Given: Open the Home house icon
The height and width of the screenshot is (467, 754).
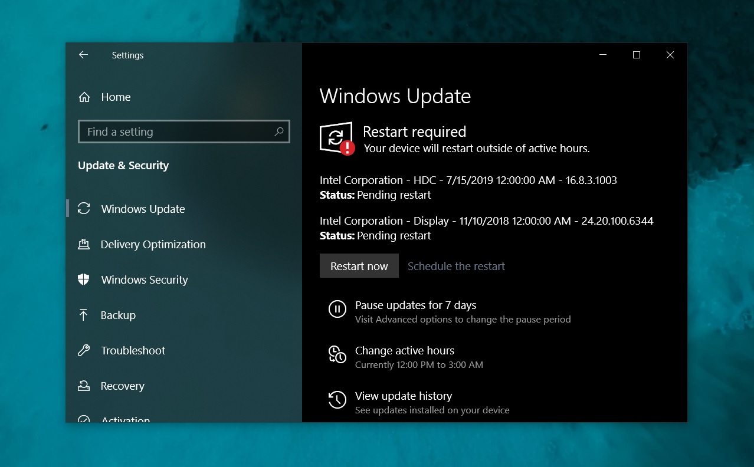Looking at the screenshot, I should 84,97.
